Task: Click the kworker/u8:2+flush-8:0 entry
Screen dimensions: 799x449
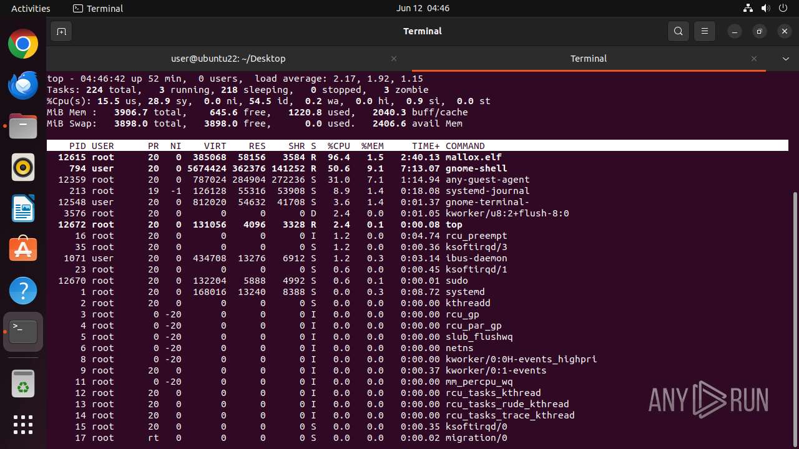Action: click(507, 213)
